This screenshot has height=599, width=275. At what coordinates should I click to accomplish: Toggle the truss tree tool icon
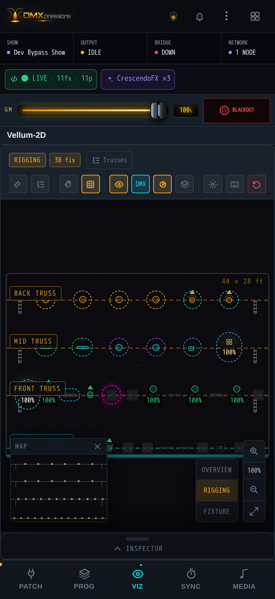(x=40, y=184)
